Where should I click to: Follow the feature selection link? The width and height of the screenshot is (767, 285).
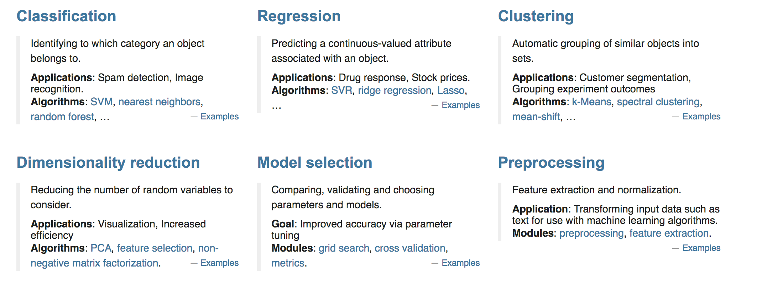[155, 248]
